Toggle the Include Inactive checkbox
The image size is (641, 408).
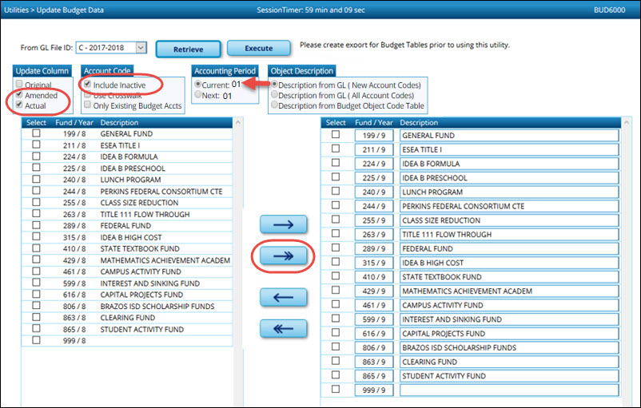click(87, 84)
